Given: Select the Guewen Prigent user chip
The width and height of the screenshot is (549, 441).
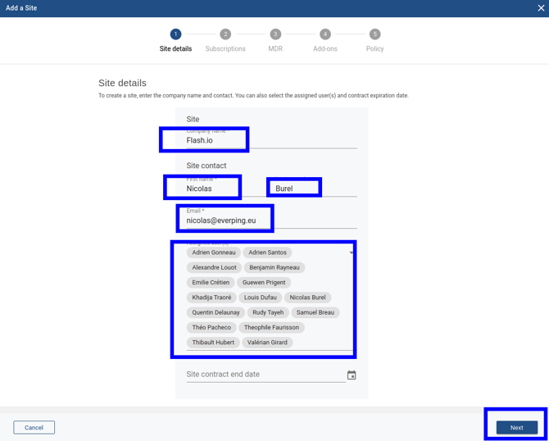Looking at the screenshot, I should 264,283.
